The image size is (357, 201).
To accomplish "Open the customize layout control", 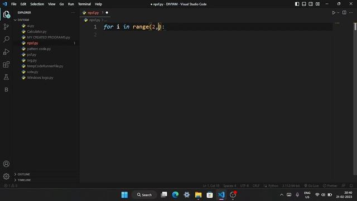I will pyautogui.click(x=317, y=4).
